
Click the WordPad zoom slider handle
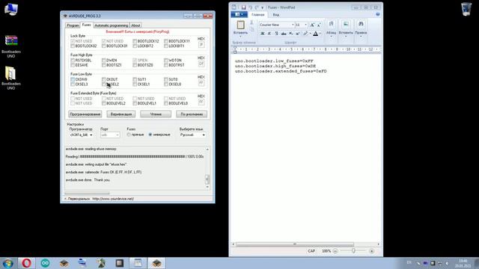click(x=353, y=251)
